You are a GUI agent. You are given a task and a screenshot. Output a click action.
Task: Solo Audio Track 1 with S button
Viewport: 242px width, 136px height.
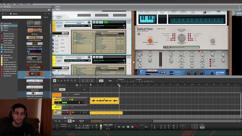65,100
